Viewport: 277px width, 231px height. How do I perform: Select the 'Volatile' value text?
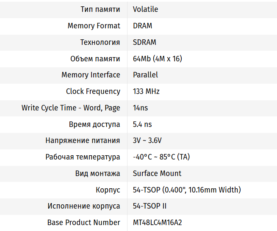tap(145, 9)
